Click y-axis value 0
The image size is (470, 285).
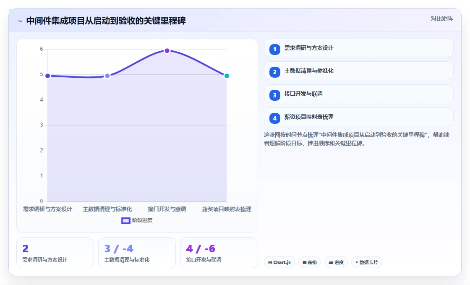pos(42,201)
